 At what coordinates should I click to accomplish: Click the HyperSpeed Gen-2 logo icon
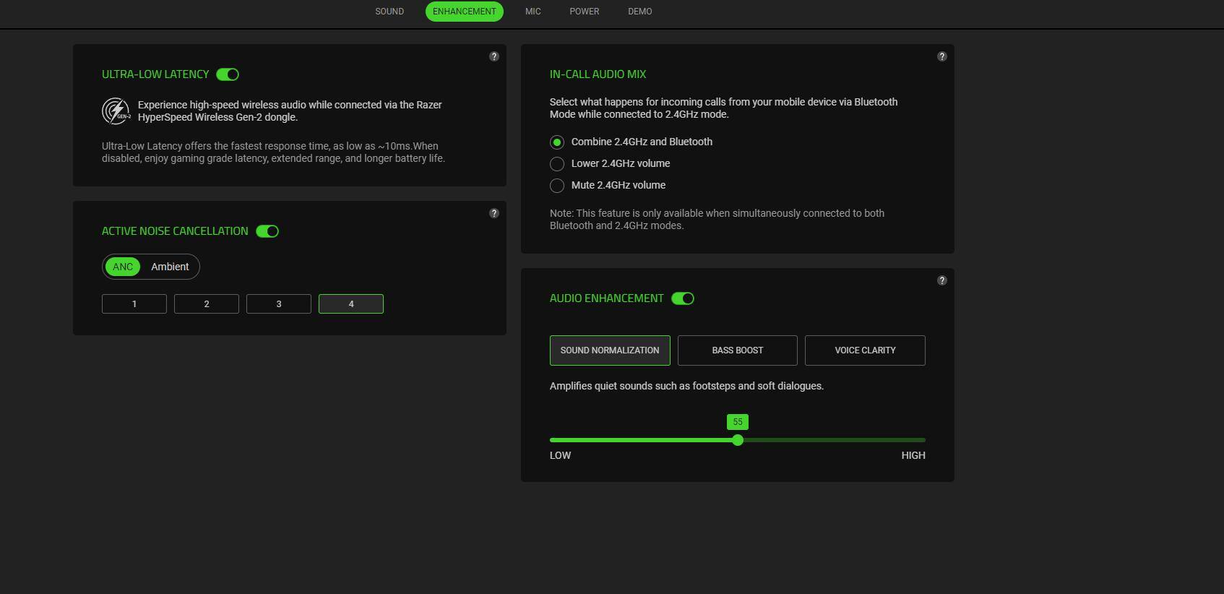116,111
